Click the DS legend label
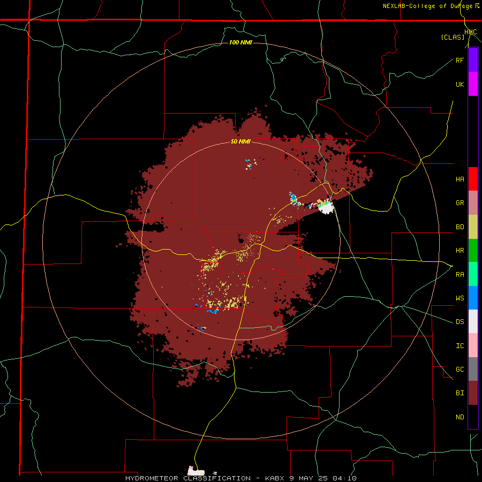482x482 pixels. (x=460, y=322)
